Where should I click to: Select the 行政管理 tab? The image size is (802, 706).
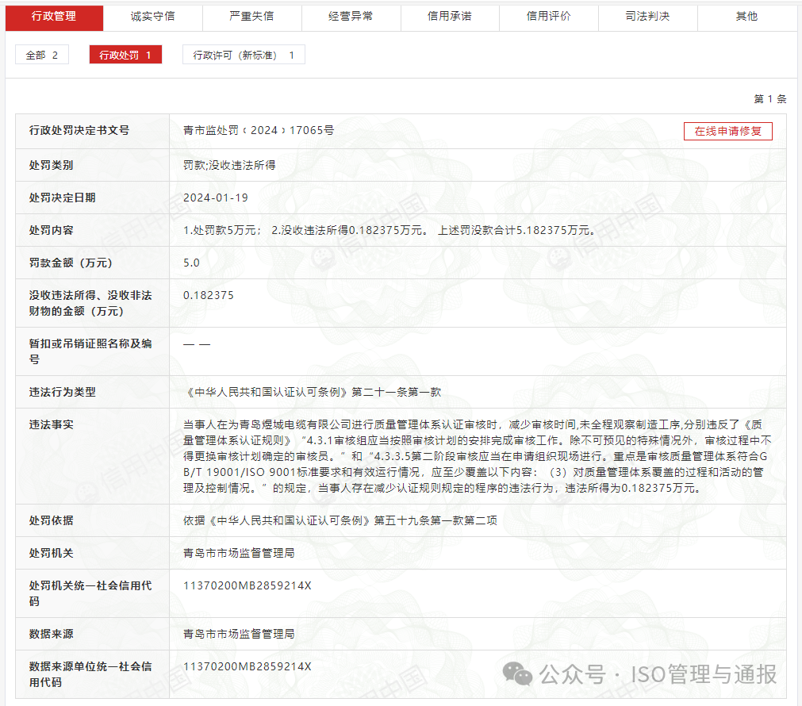click(53, 17)
